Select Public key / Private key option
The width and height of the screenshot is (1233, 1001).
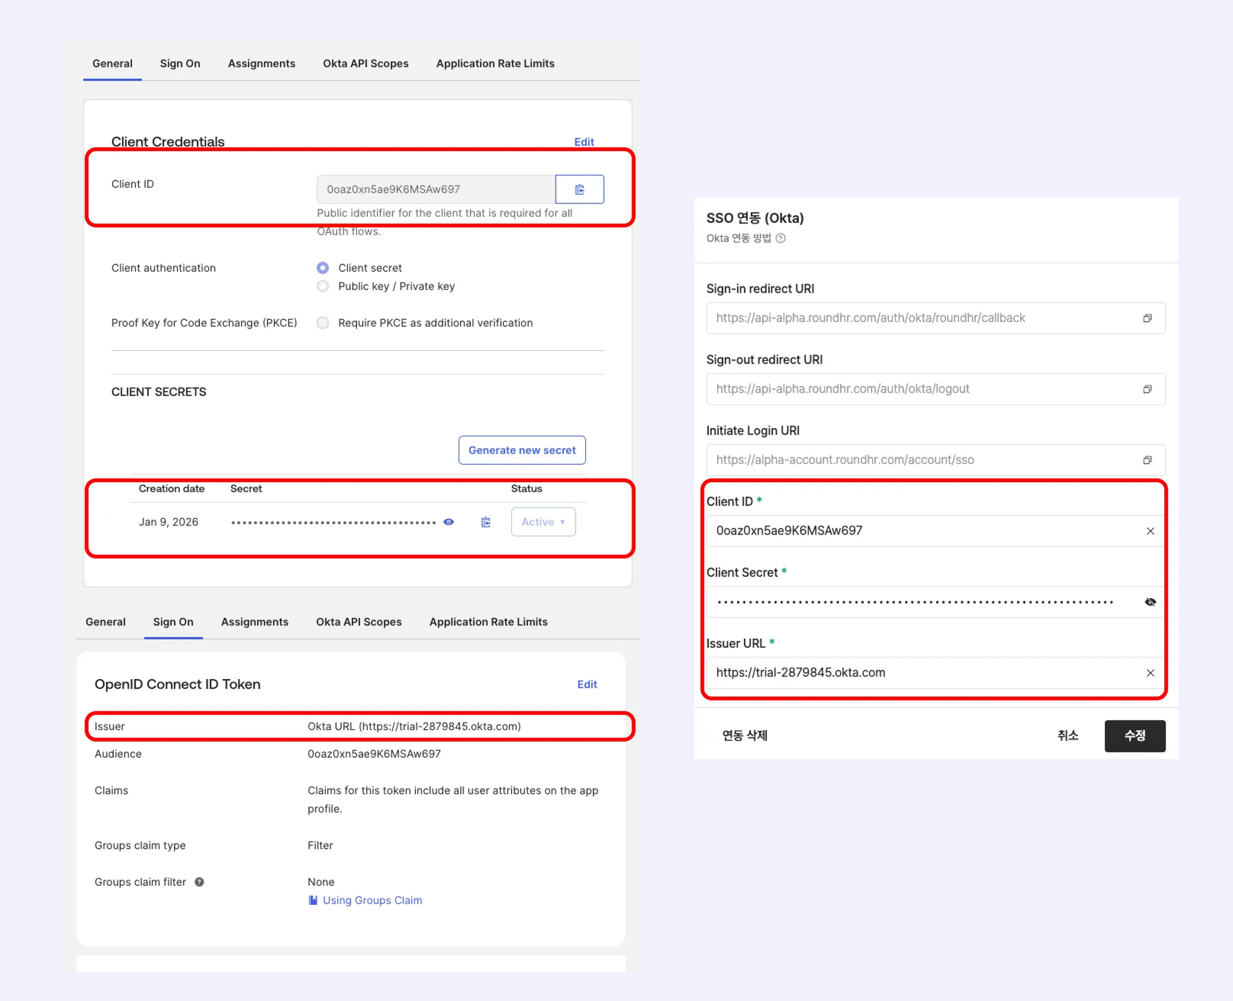tap(323, 287)
